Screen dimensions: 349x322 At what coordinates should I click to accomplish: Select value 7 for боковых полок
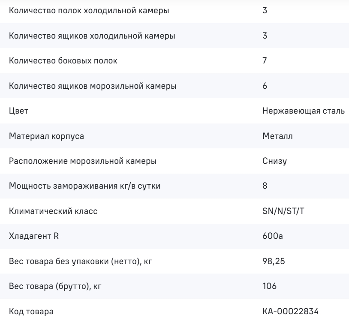click(x=265, y=60)
